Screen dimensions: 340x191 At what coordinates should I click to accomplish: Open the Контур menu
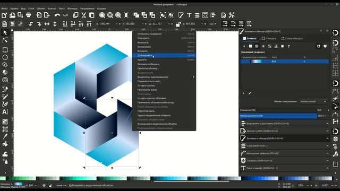(52, 8)
